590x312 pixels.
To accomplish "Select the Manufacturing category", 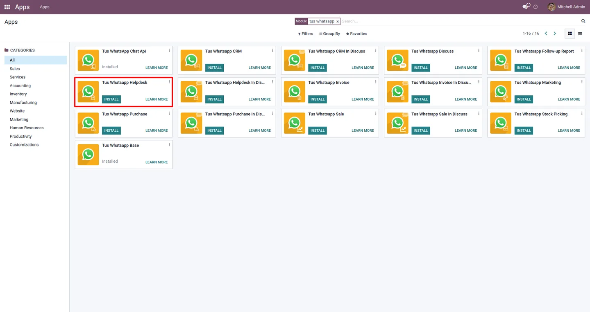I will [x=36, y=103].
